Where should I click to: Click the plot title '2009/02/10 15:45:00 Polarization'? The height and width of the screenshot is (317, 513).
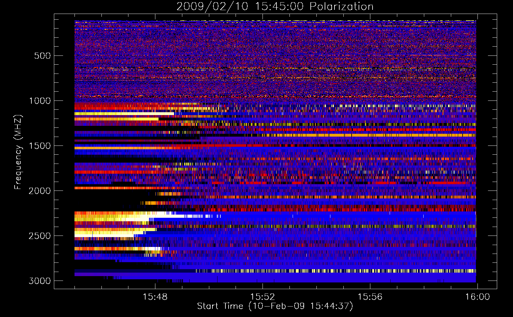[x=275, y=6]
